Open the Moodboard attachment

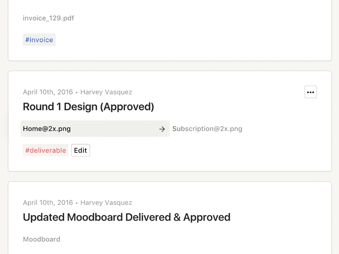coord(42,239)
